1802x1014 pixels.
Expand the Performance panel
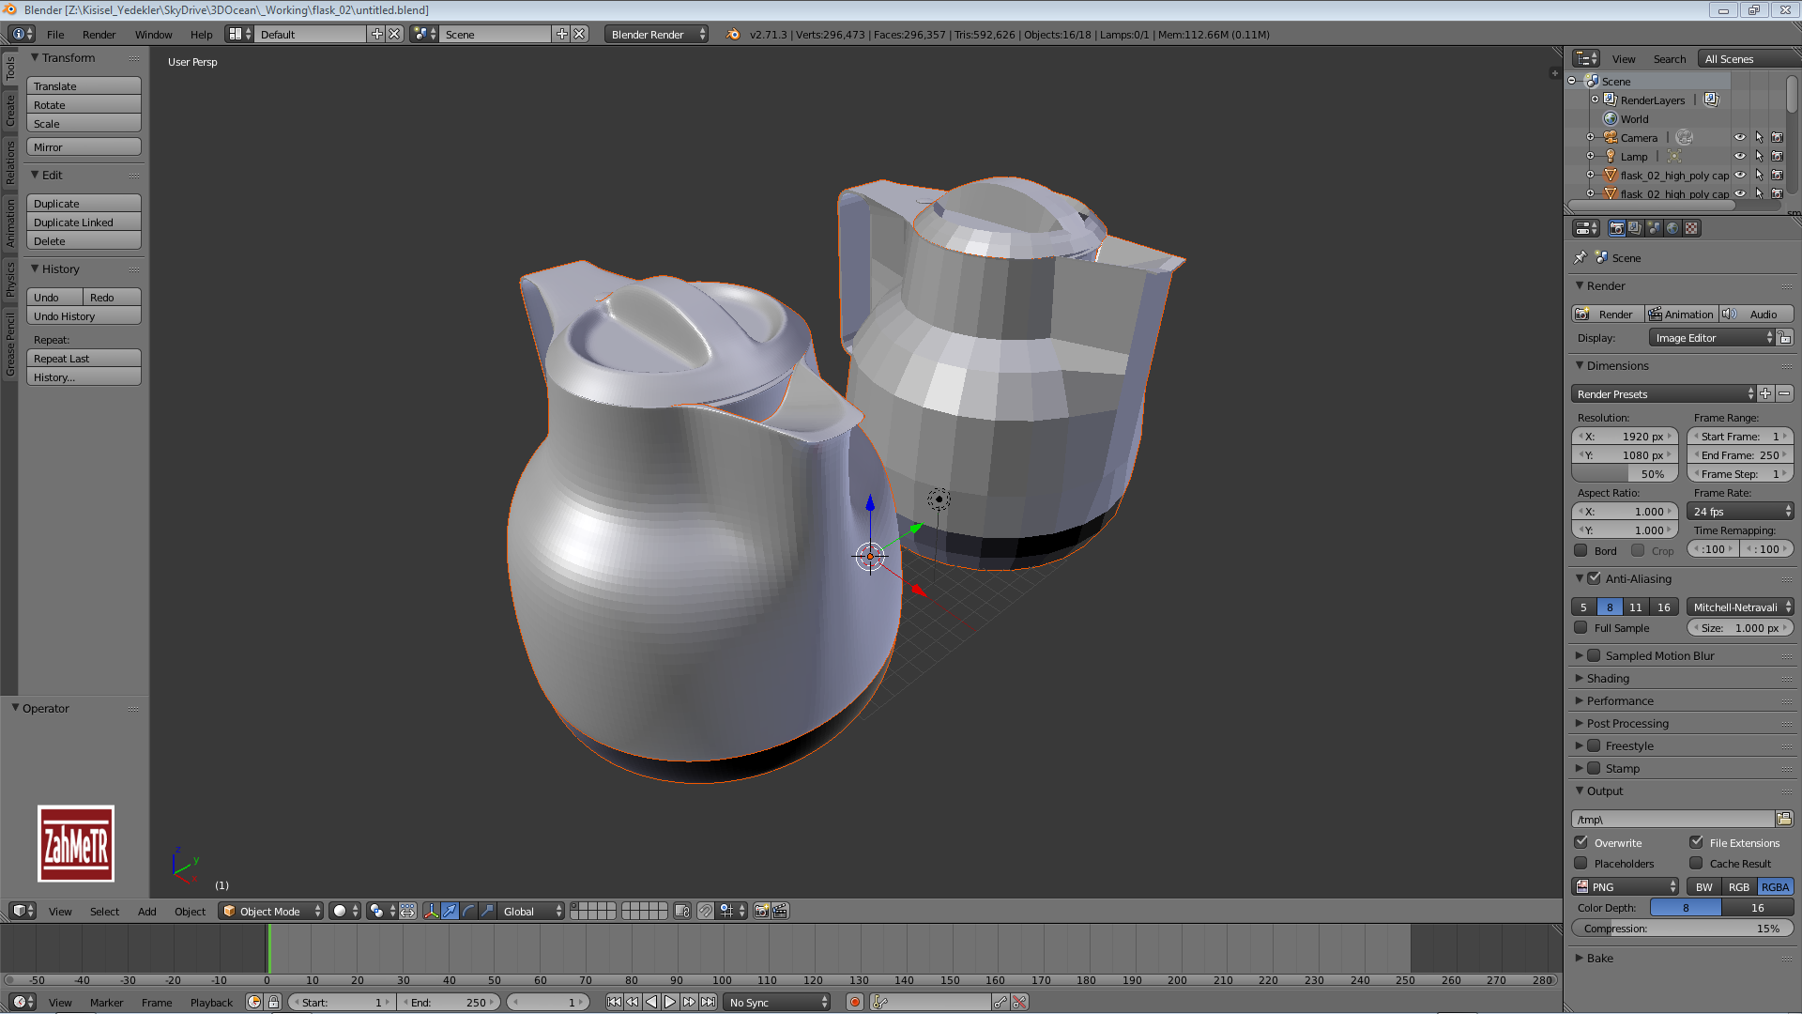[1620, 700]
